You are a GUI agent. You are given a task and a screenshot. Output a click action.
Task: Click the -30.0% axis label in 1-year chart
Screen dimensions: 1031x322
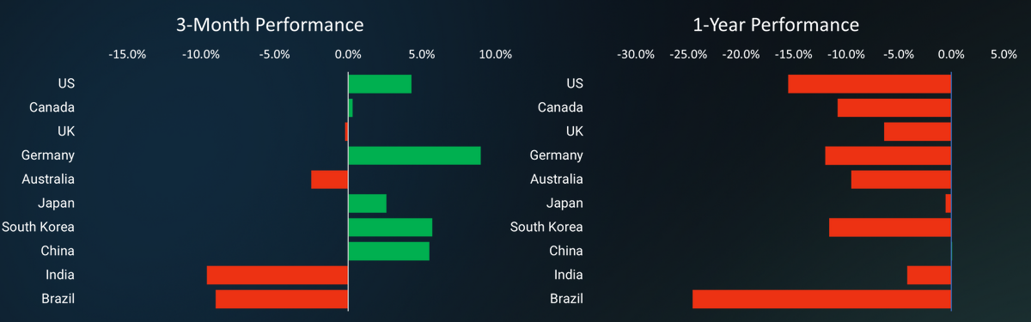[x=636, y=54]
